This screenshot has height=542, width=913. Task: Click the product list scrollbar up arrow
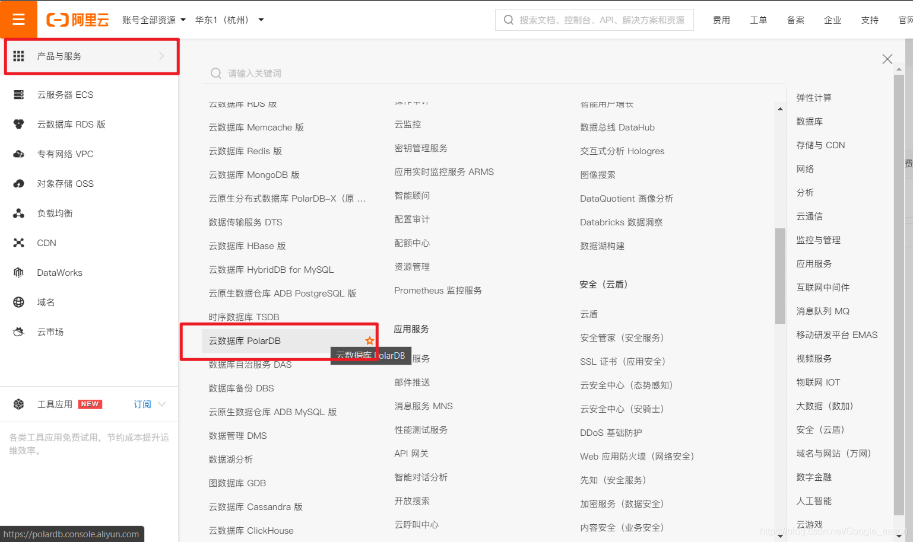[780, 109]
